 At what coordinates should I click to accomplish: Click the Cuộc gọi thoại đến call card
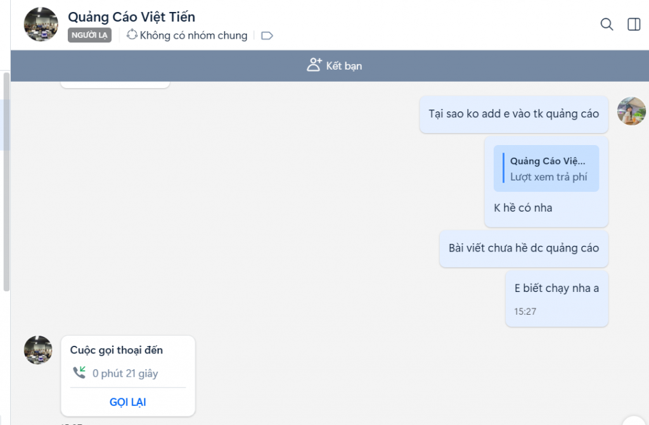pos(128,376)
